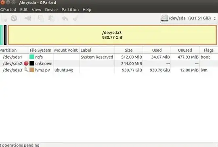Click the Undo last operation icon
Screen dimensions: 218x147
(65, 18)
